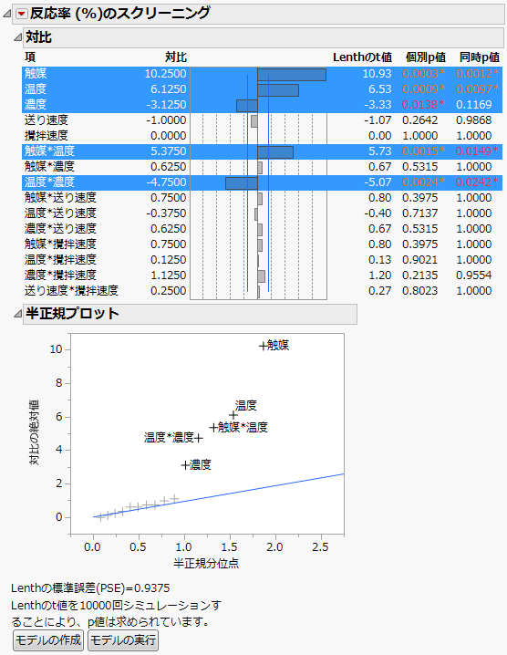
Task: Click simultaneous p-value 0.9554
Action: pos(473,276)
